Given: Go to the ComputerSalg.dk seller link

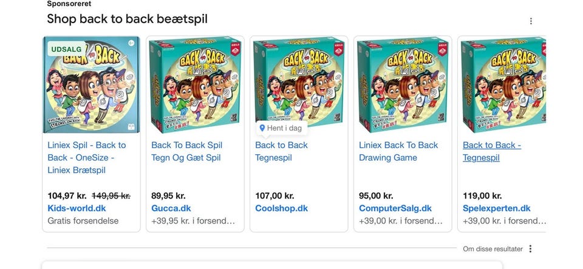Looking at the screenshot, I should [395, 208].
